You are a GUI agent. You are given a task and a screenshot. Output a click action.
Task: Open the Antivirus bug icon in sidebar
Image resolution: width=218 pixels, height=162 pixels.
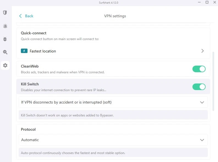(x=5, y=39)
